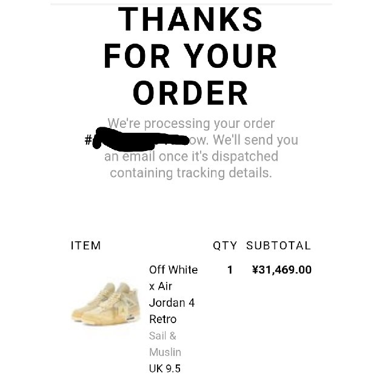Click the SUBTOTAL column header

point(278,246)
